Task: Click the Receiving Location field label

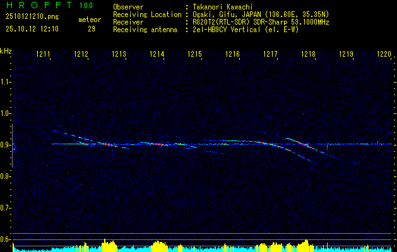Action: click(147, 14)
